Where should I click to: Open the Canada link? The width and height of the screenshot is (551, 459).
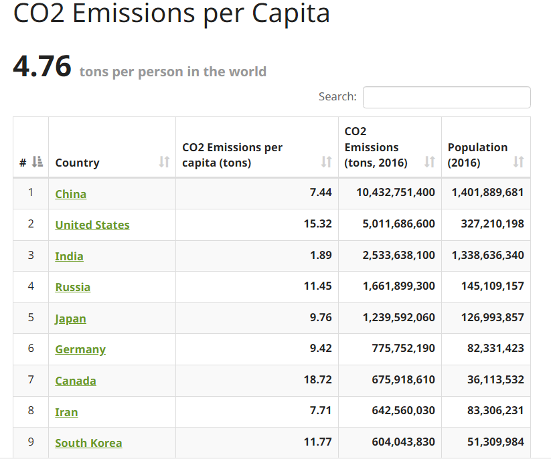tap(76, 381)
